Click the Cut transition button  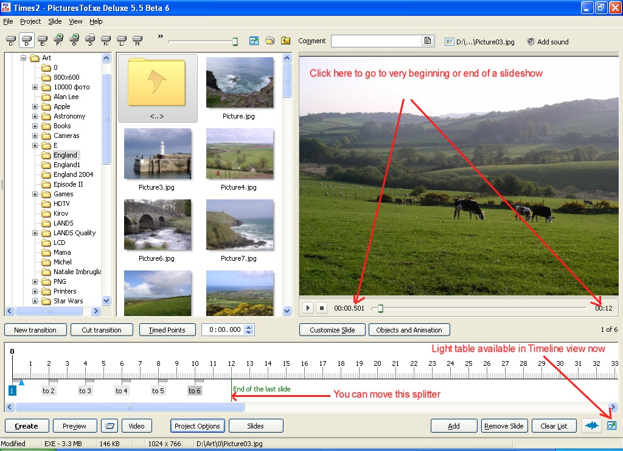[102, 330]
